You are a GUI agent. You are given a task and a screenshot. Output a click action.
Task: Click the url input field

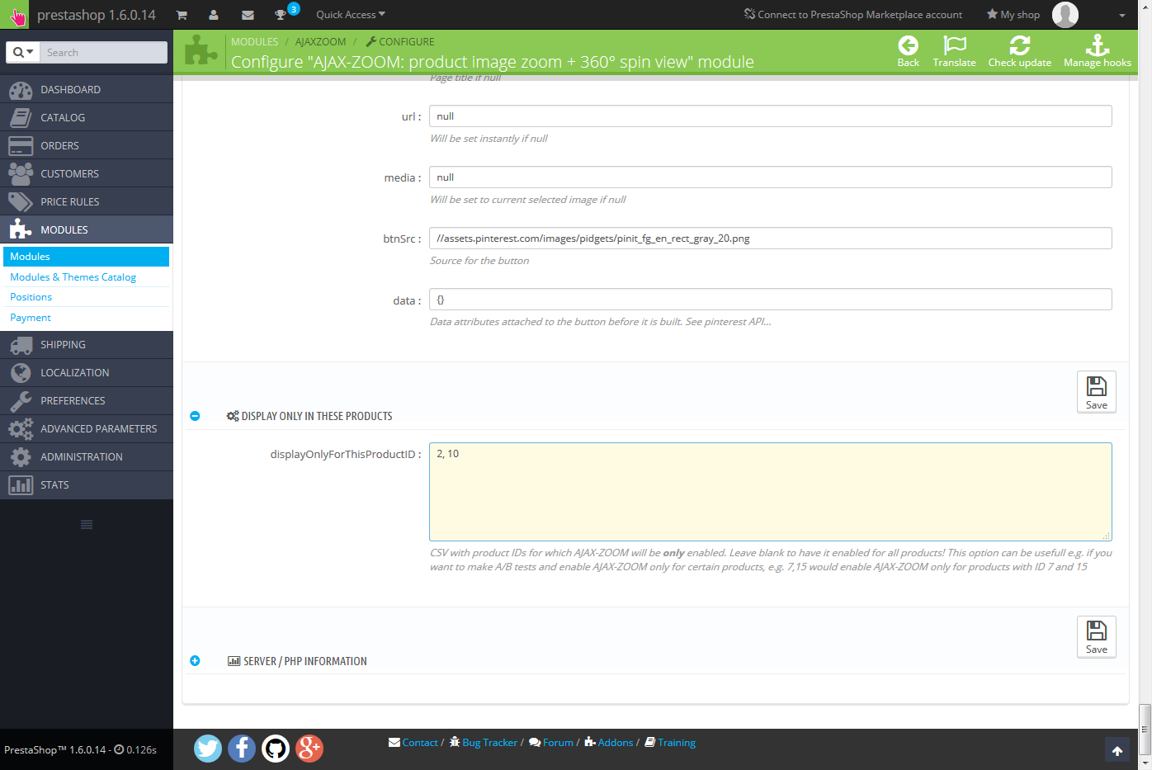771,116
